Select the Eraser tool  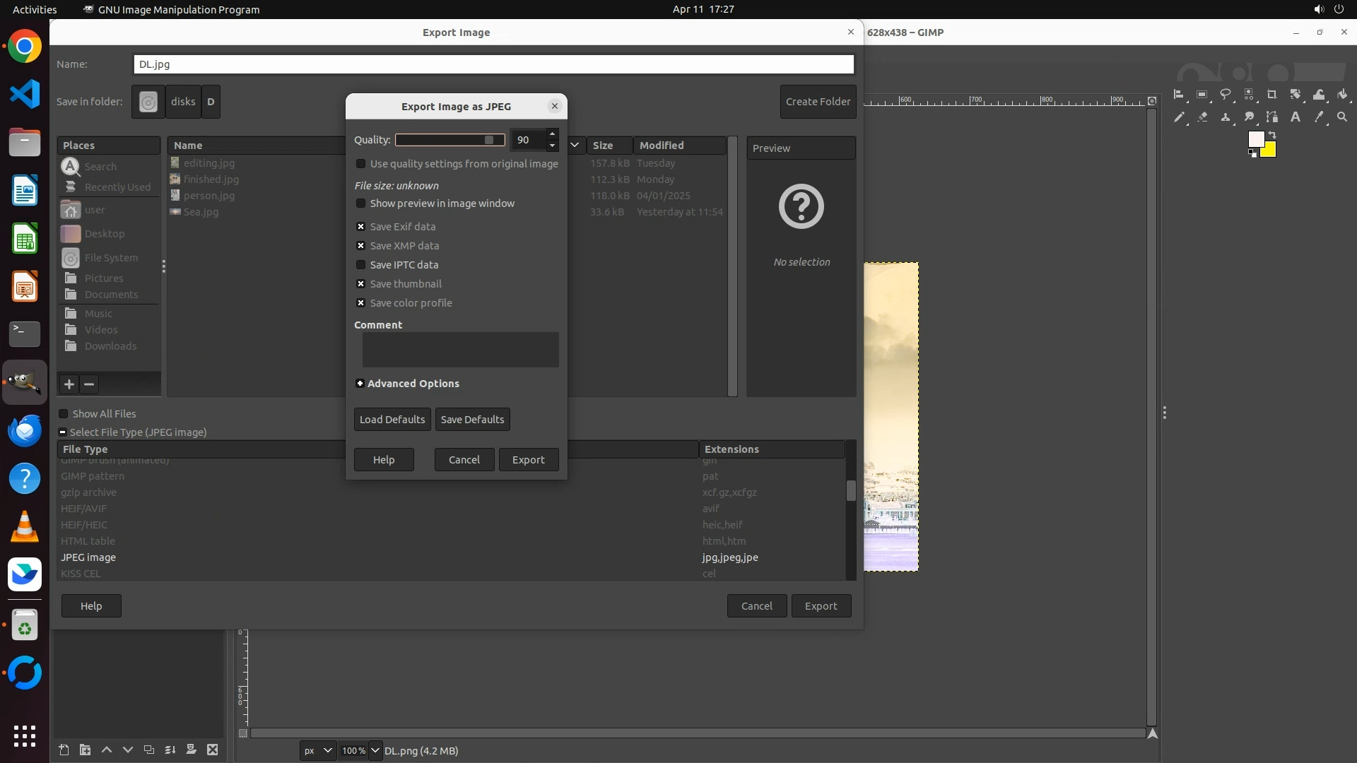point(1202,117)
